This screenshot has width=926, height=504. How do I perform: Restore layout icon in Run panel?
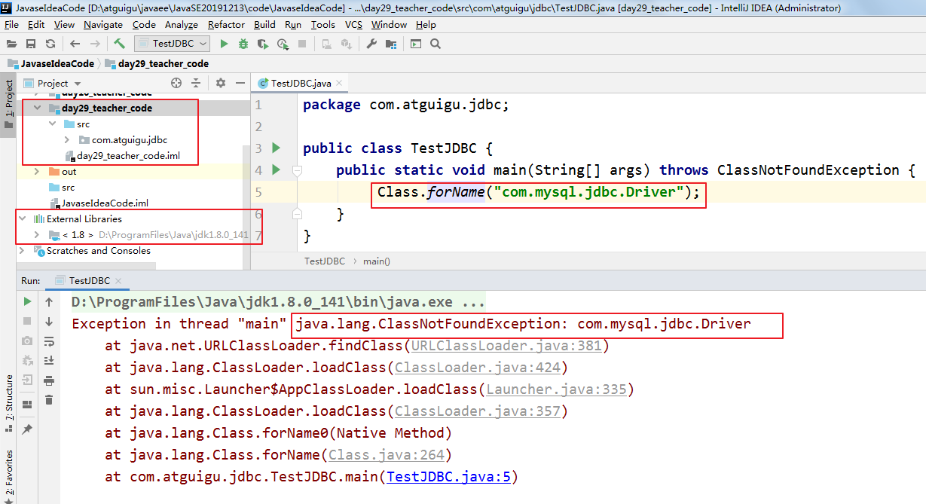tap(27, 404)
